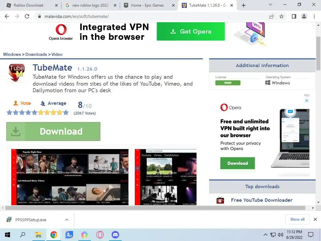
Task: Switch to the new roblox logo 2022 tab
Action: click(90, 5)
